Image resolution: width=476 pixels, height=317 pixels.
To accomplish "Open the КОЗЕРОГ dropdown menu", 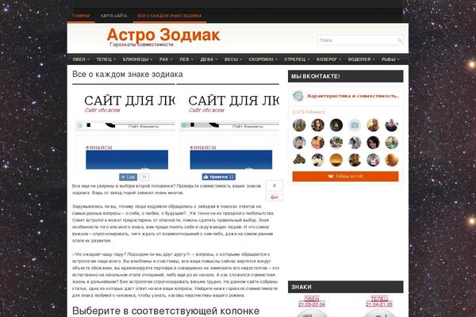I will [x=328, y=59].
